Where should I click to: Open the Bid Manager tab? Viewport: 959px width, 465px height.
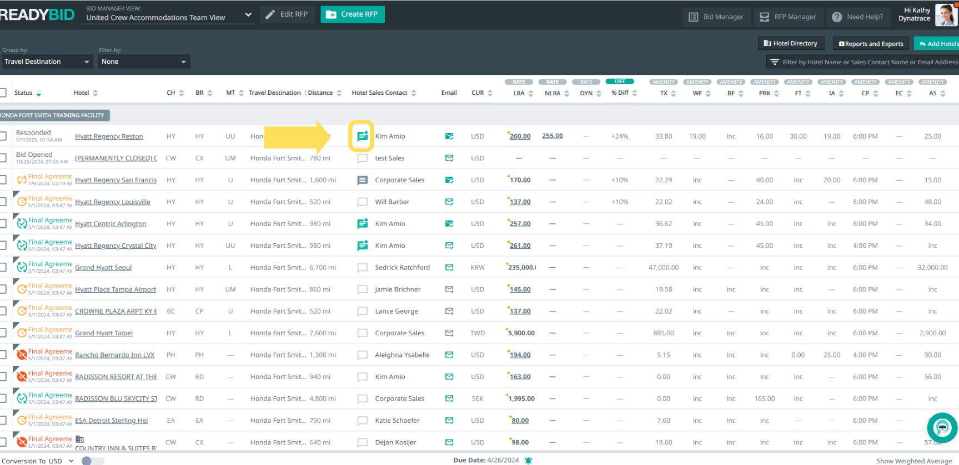point(716,17)
